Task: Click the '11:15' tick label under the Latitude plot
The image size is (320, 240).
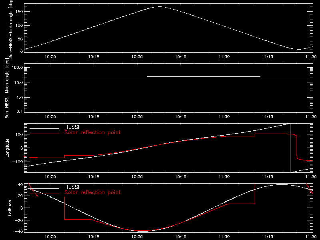Action: click(x=268, y=237)
